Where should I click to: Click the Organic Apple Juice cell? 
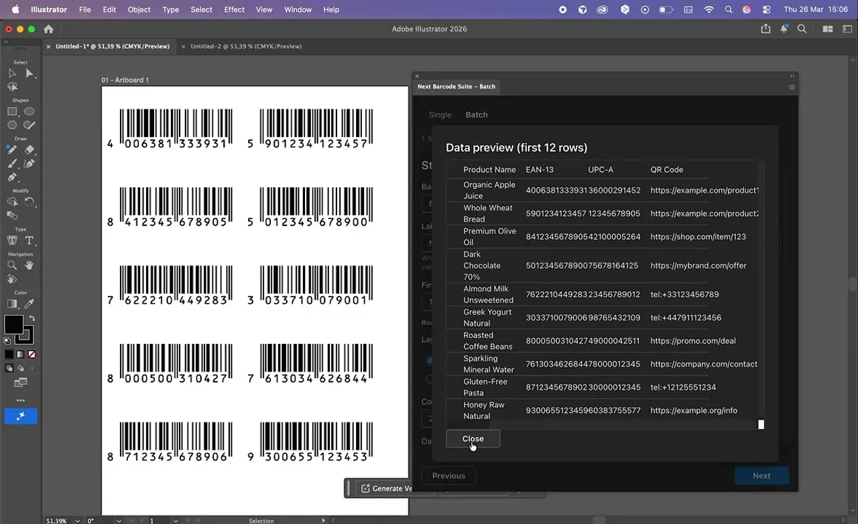[489, 190]
